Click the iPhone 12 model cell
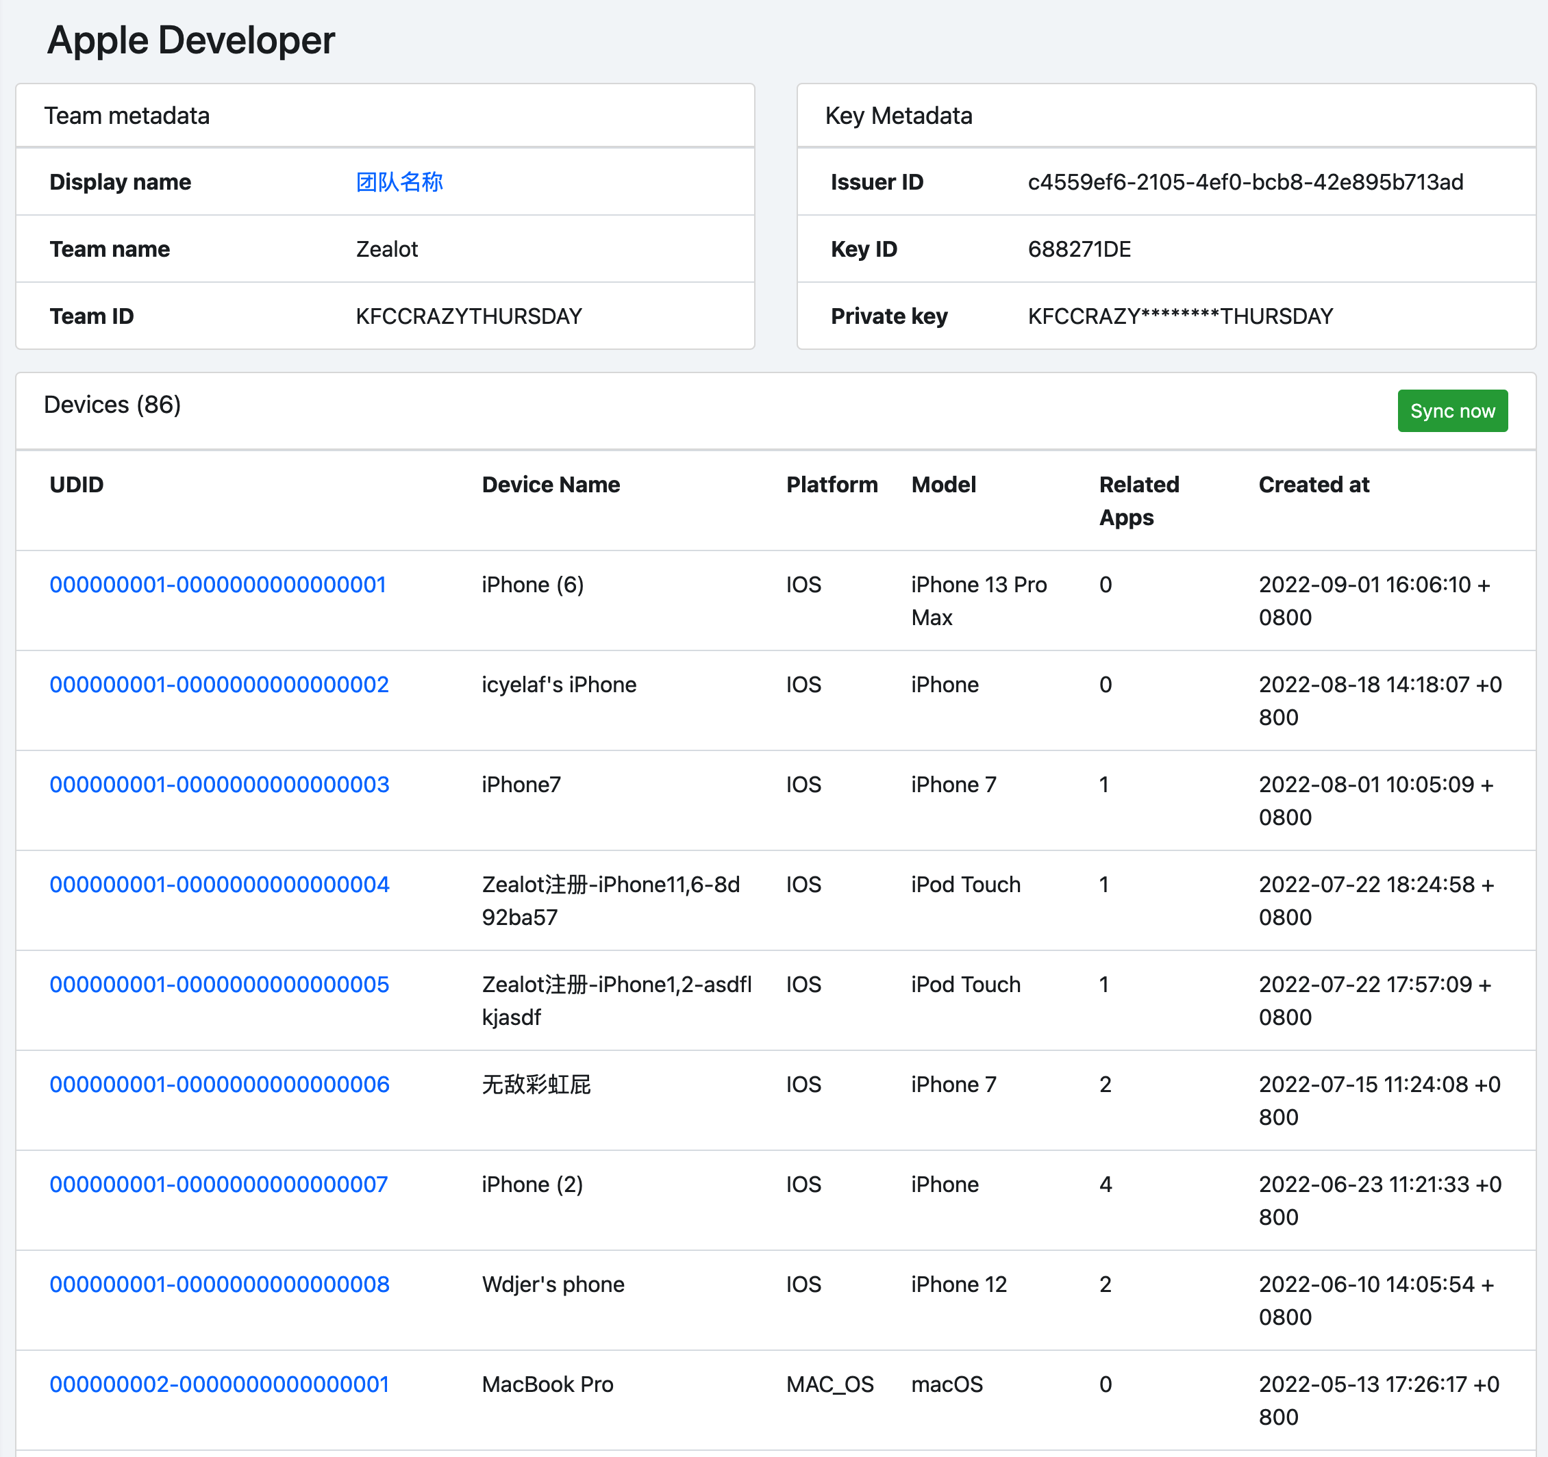 pos(958,1284)
